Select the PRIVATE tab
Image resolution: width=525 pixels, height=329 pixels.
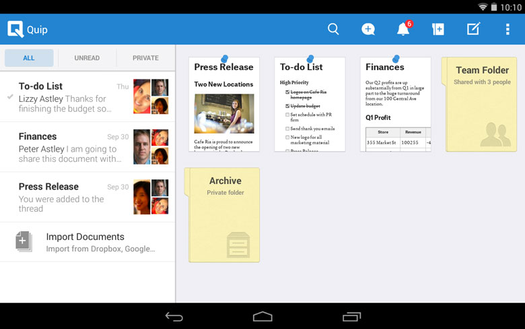point(145,58)
